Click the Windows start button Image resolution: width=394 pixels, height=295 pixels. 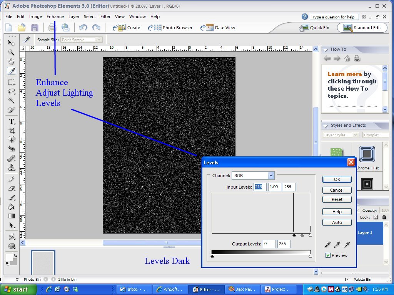point(18,289)
